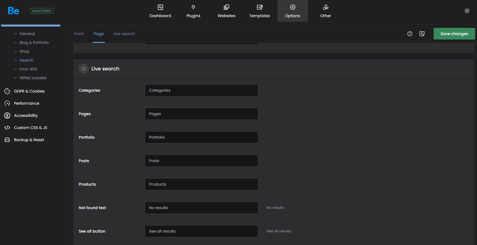477x245 pixels.
Task: Switch to the Live search tab
Action: coord(124,34)
